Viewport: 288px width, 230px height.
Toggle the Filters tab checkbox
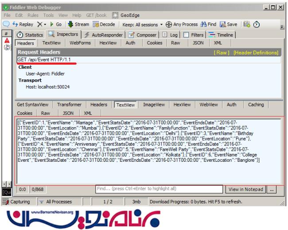coord(186,35)
